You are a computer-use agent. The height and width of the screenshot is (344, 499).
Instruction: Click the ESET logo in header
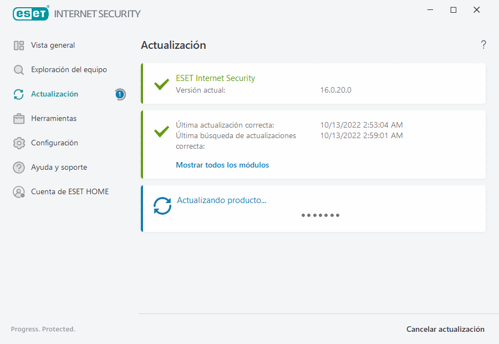(x=30, y=13)
